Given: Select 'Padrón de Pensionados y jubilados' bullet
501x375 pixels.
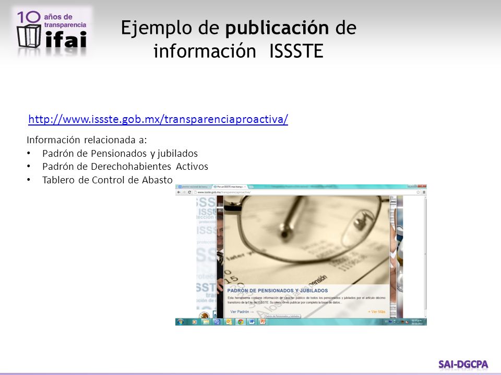Looking at the screenshot, I should (120, 153).
